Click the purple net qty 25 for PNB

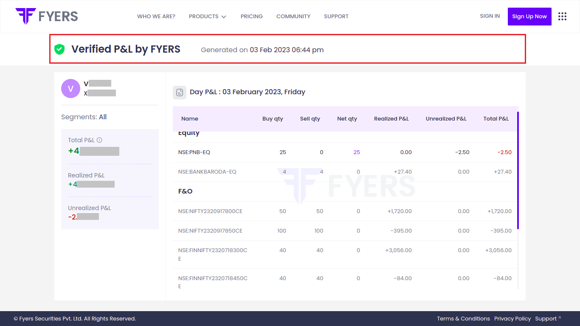[357, 152]
